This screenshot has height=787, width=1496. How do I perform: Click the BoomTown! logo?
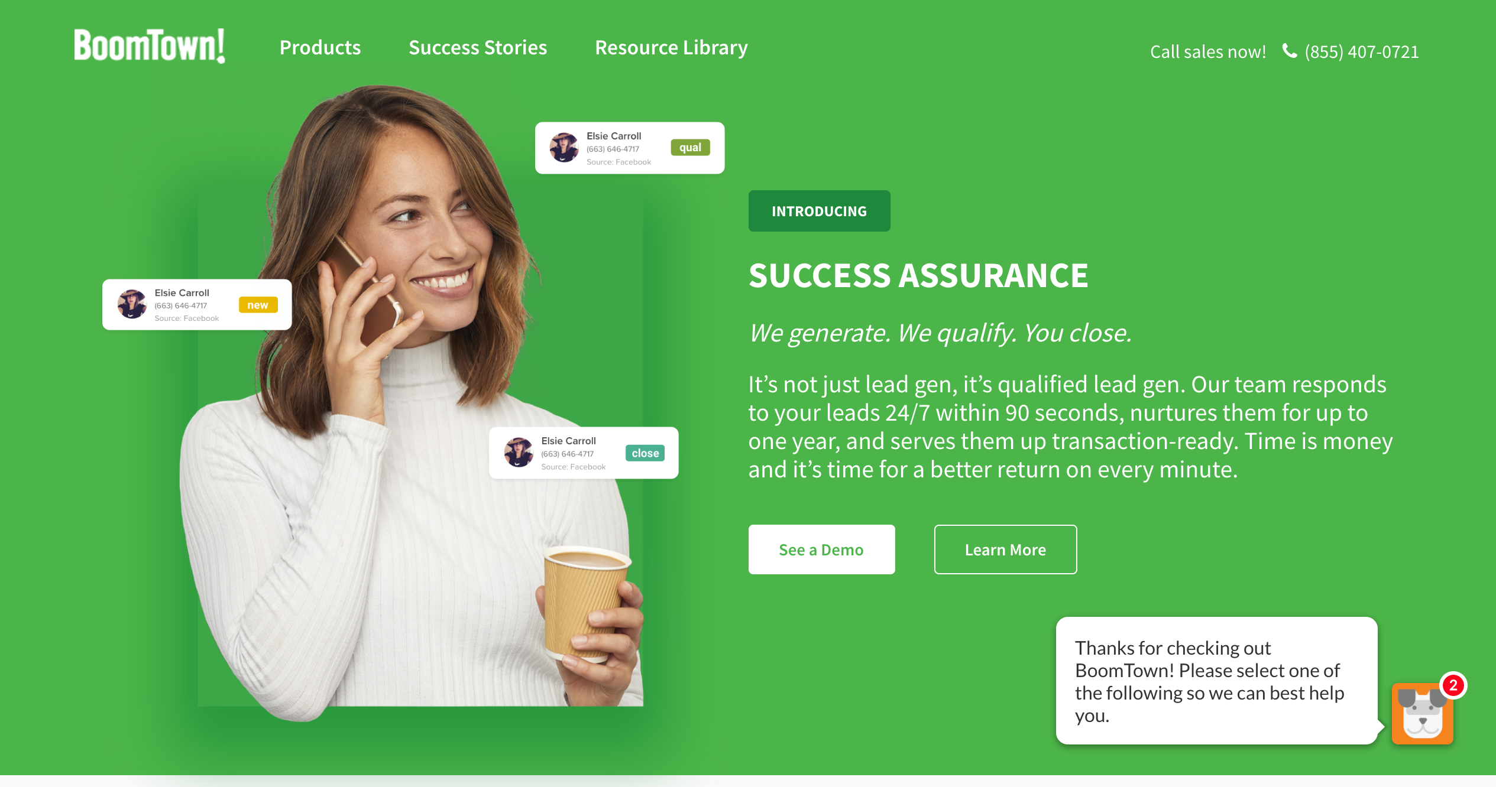149,46
